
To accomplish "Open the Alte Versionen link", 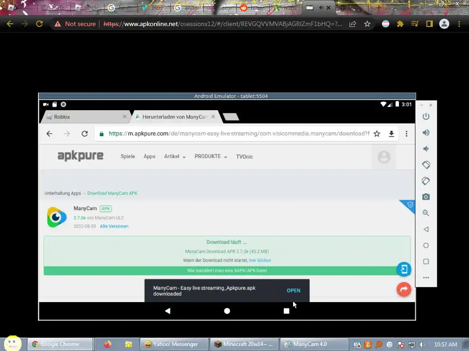I will point(114,226).
